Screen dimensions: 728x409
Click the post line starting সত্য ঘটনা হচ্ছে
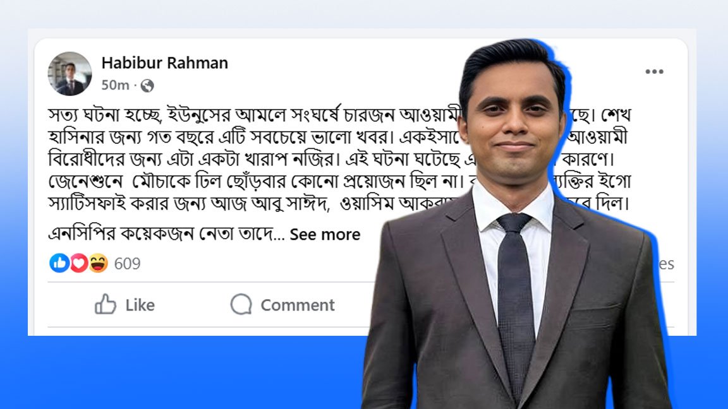(339, 115)
